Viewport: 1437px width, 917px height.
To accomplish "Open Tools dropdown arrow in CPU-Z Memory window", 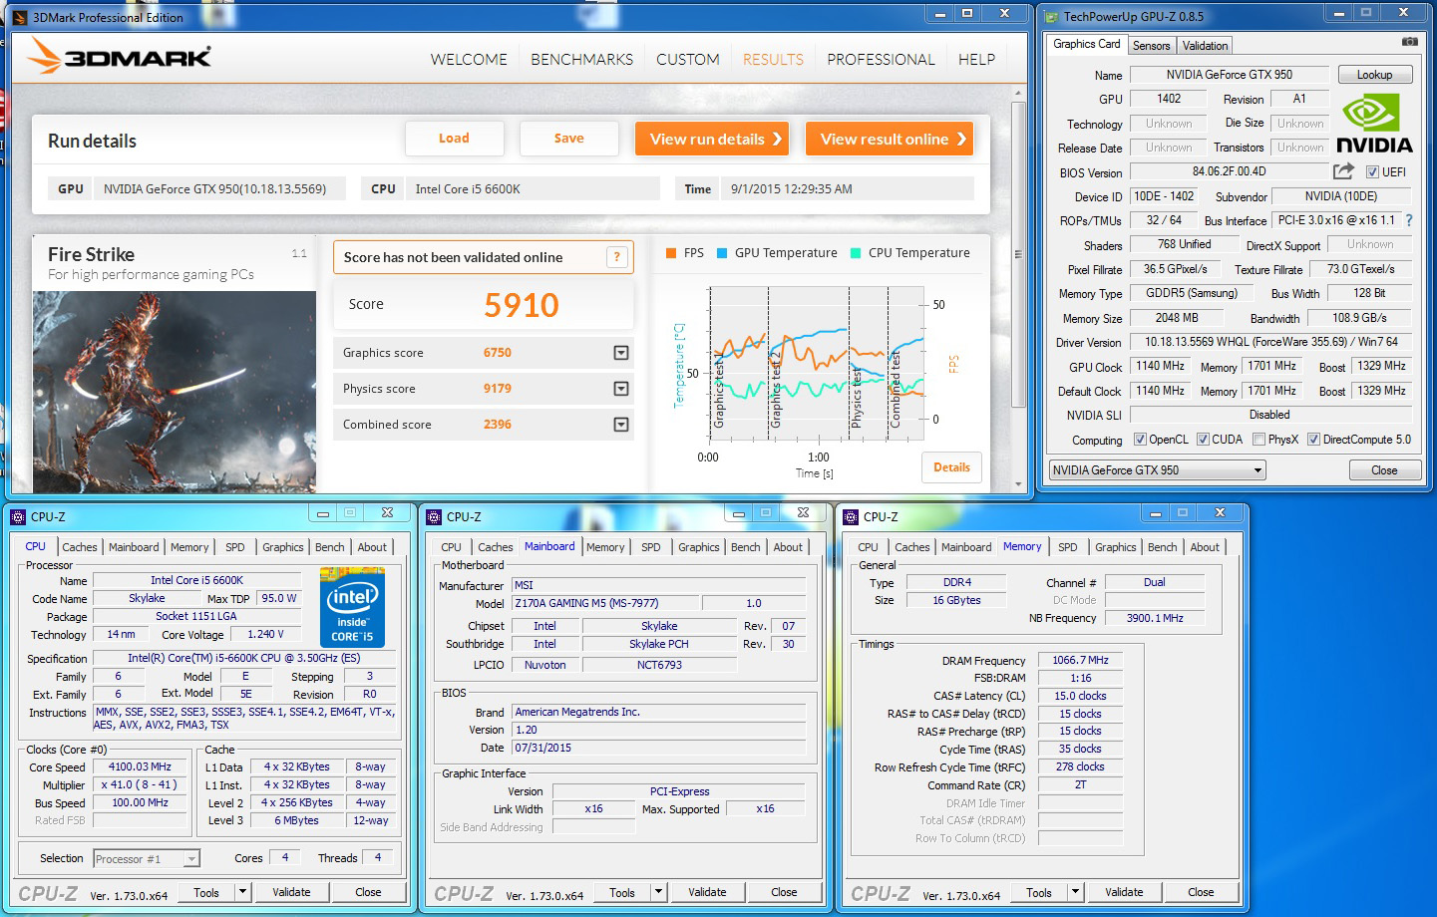I will point(1075,892).
